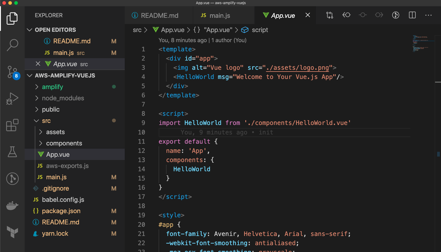Open main.js from Open Editors
This screenshot has height=252, width=441.
[75, 53]
